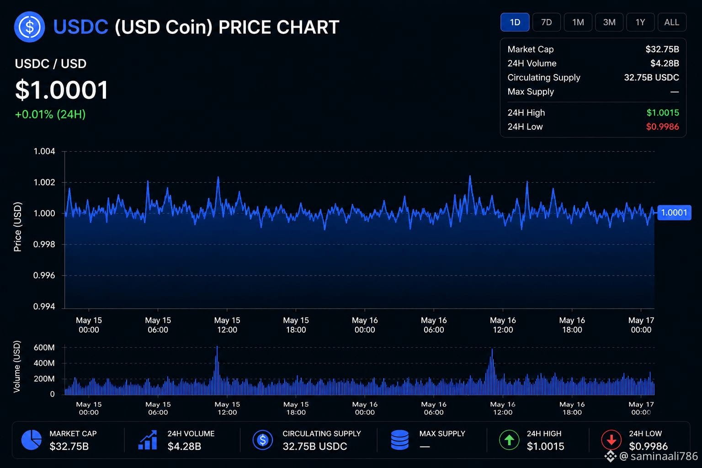Viewport: 702px width, 468px height.
Task: Click the $1.0001 headline price
Action: [62, 90]
